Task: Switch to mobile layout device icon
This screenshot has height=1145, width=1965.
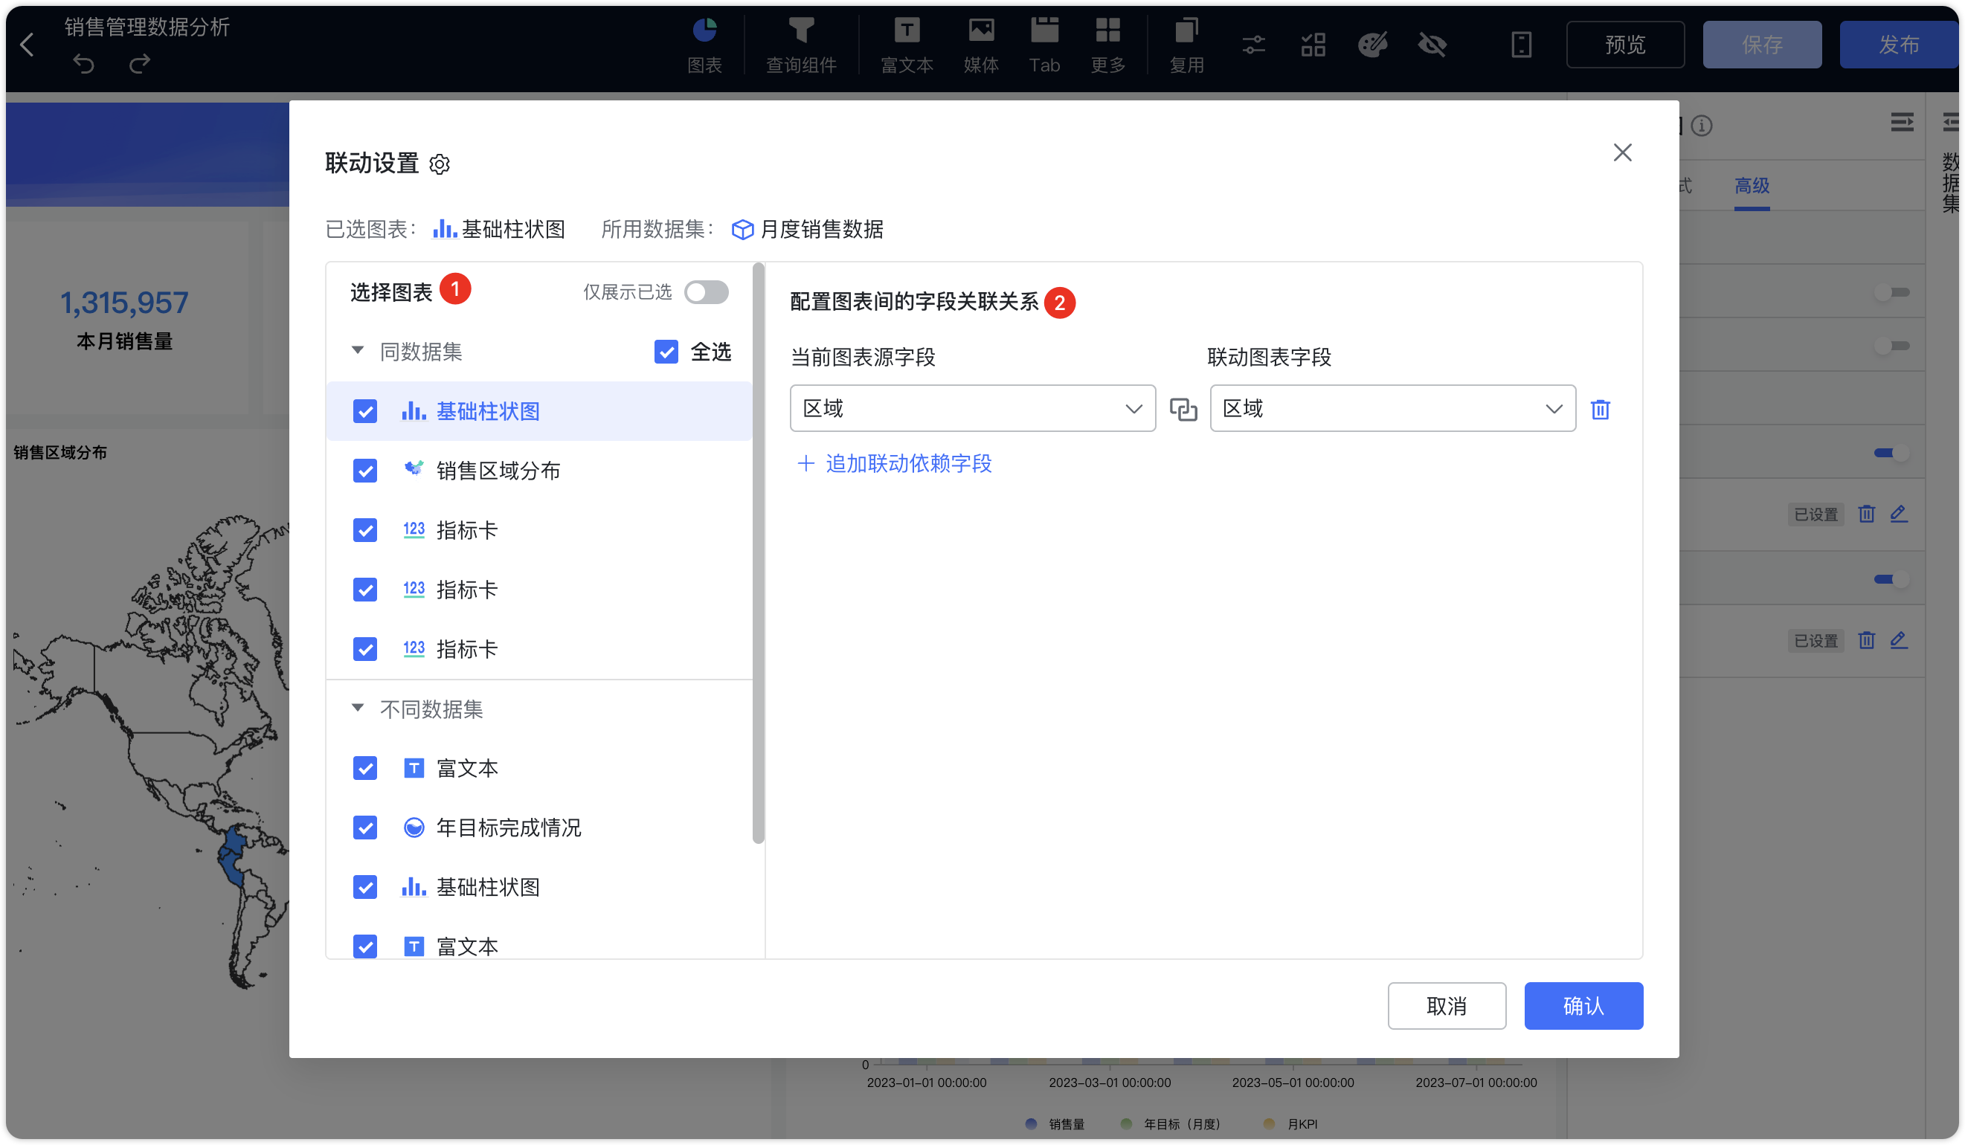Action: coord(1521,45)
